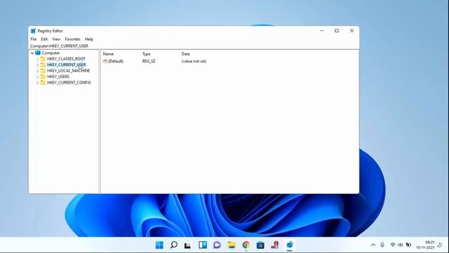Maximize the Registry Editor window
This screenshot has height=253, width=449.
point(337,31)
